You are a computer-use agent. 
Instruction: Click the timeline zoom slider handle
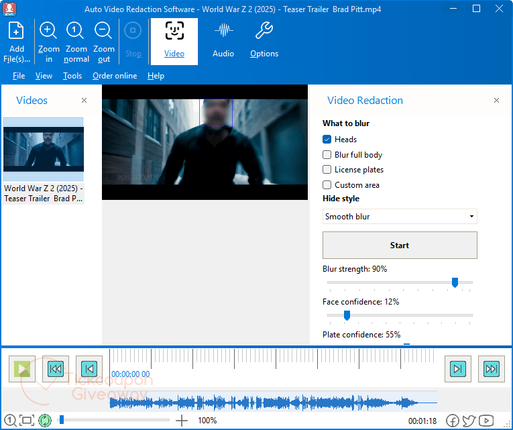(x=61, y=419)
